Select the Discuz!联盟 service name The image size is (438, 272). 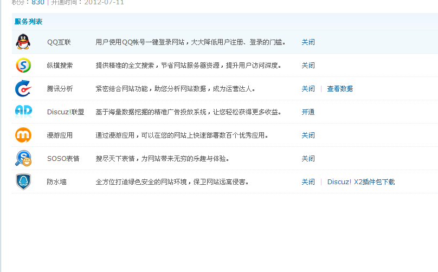[66, 112]
